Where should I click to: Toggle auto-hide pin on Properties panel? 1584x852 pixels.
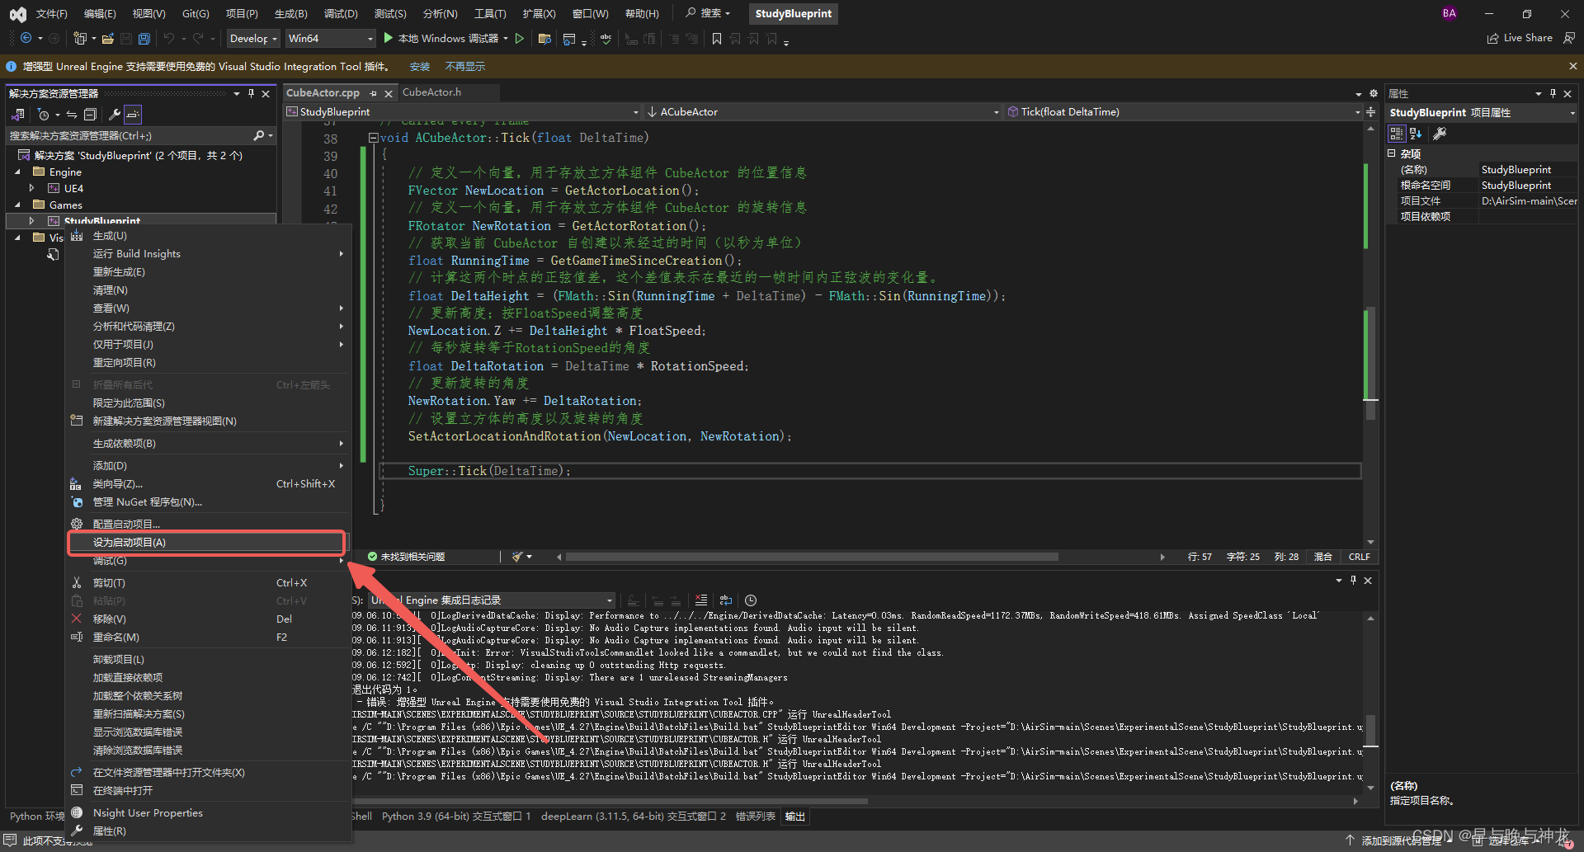coord(1553,93)
